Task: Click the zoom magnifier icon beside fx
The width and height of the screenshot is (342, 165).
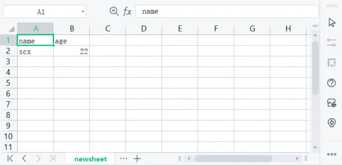Action: coord(114,11)
